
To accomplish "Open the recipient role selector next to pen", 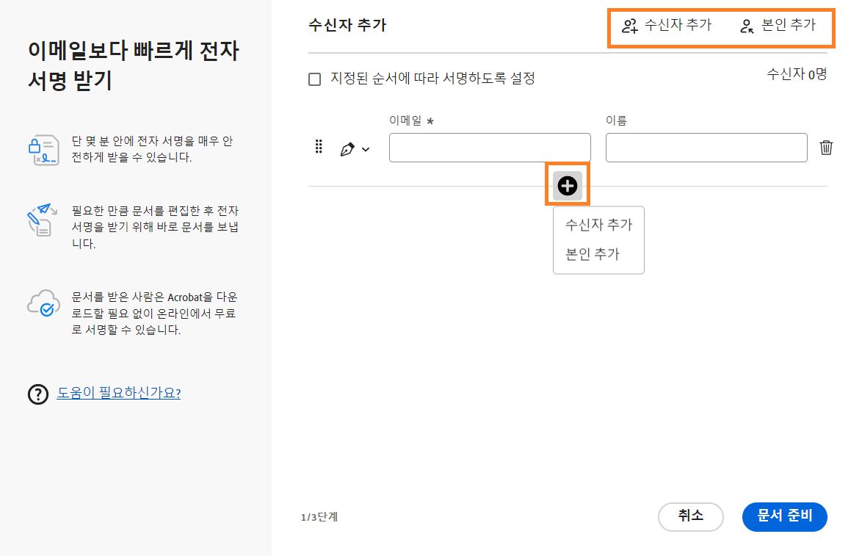I will (x=356, y=148).
